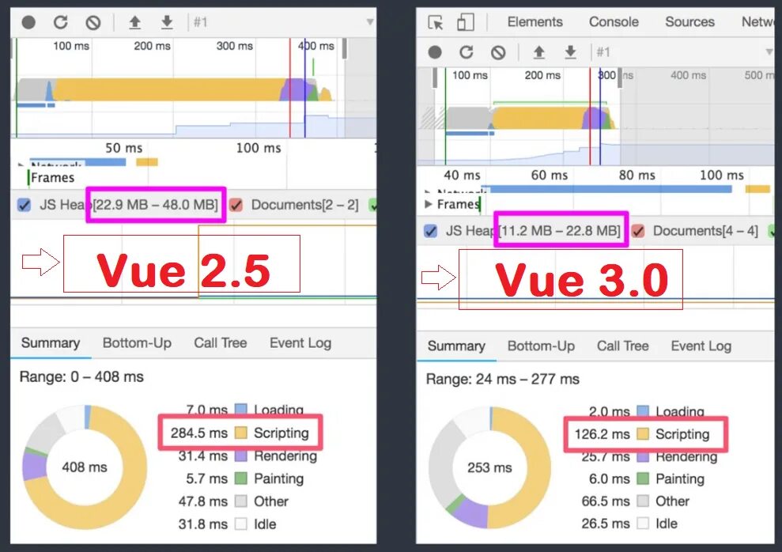Image resolution: width=782 pixels, height=552 pixels.
Task: Click the reload-and-profile icon in the Vue 3.0 panel
Action: tap(467, 52)
